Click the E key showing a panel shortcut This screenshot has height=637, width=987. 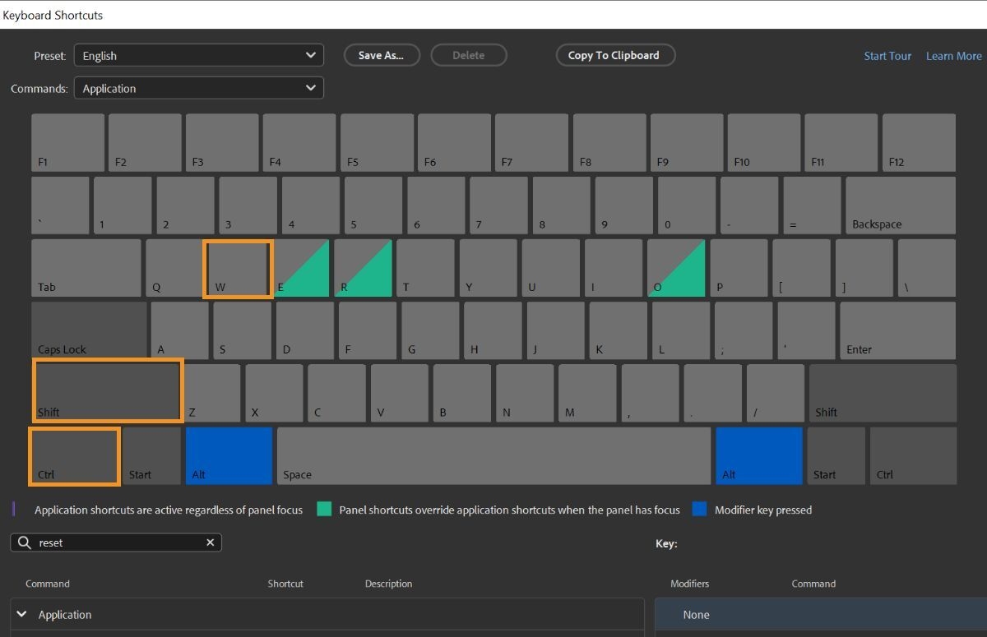(300, 267)
